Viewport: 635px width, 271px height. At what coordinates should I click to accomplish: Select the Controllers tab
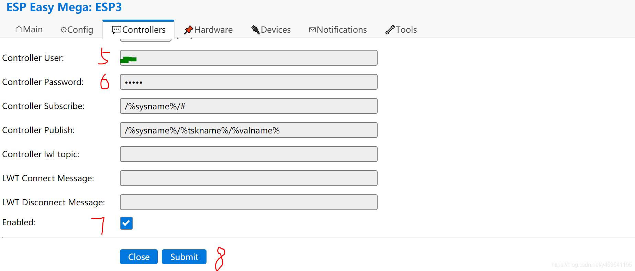[138, 30]
